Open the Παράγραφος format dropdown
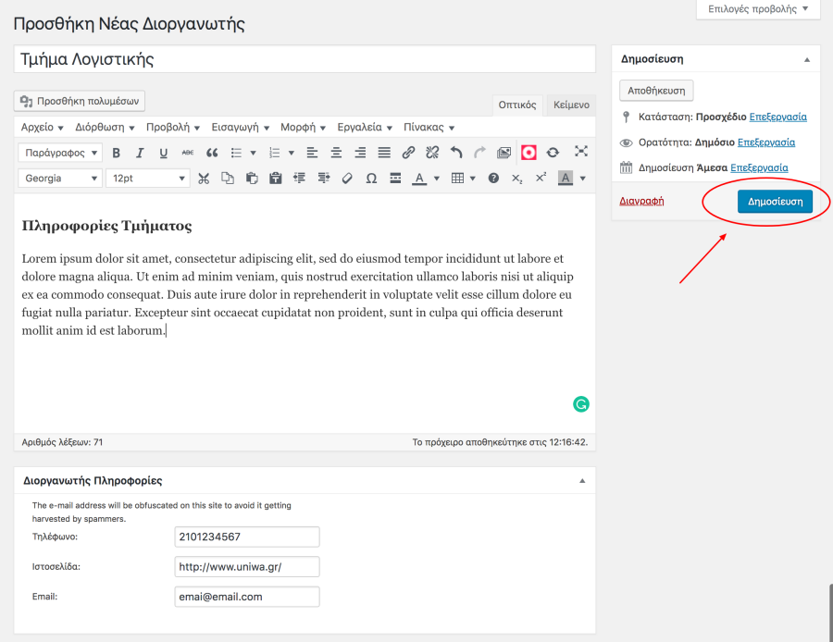 pyautogui.click(x=60, y=153)
